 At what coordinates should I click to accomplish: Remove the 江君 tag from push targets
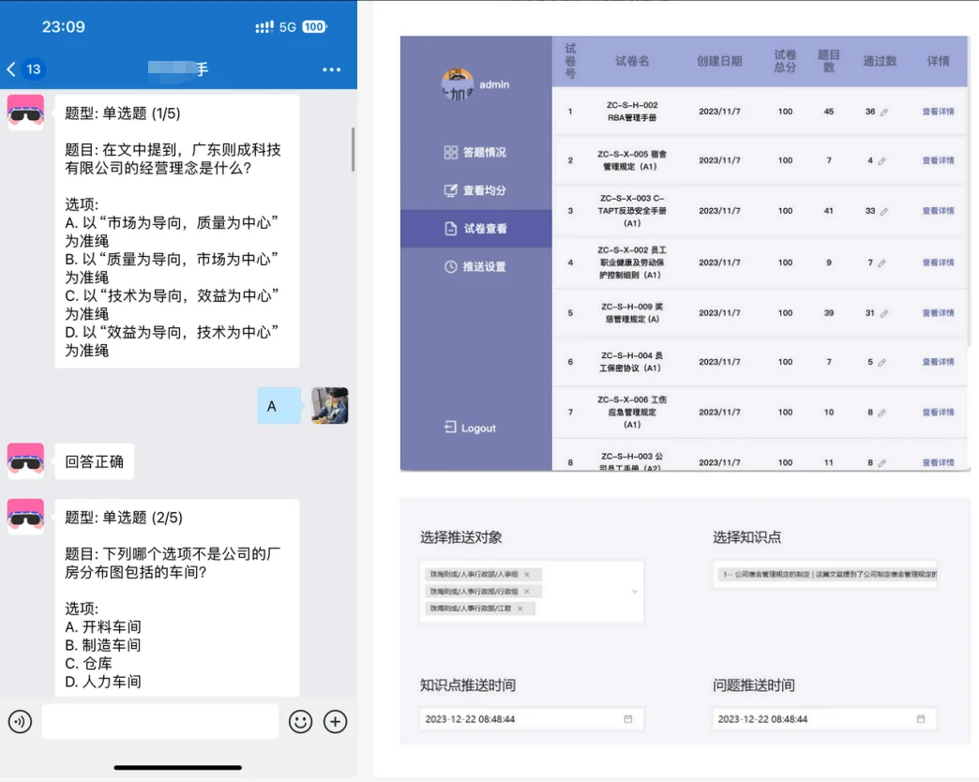point(520,609)
